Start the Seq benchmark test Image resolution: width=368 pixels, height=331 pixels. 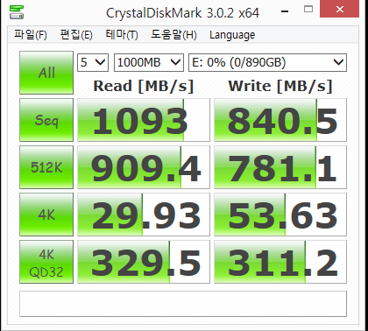tap(46, 120)
